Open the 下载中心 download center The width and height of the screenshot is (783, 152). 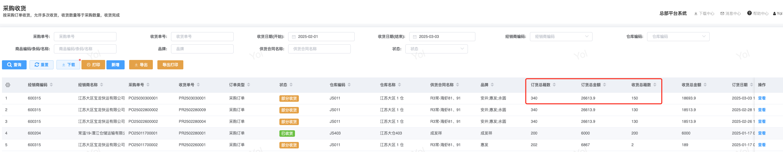704,14
